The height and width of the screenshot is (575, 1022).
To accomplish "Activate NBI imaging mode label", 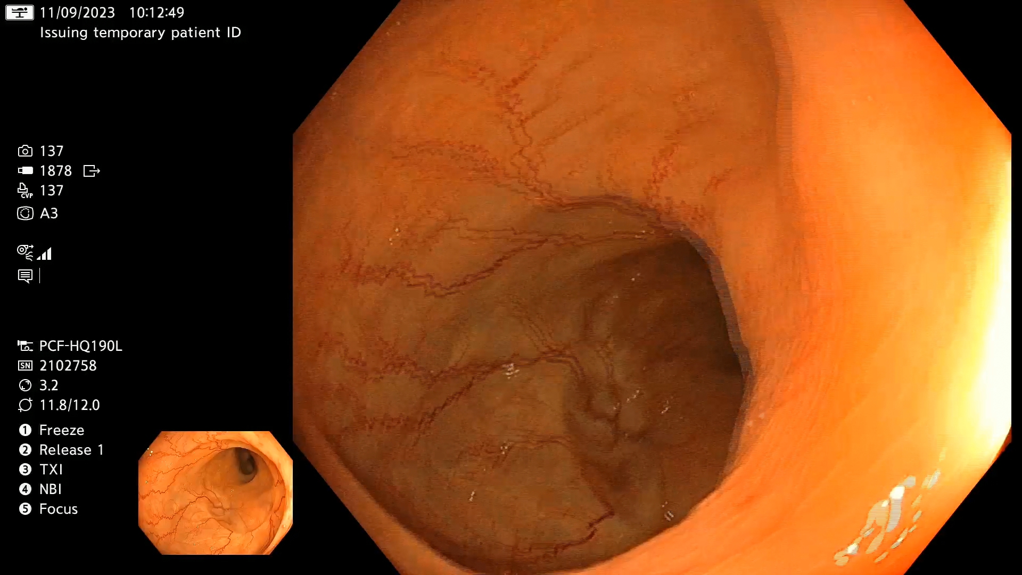I will [51, 489].
